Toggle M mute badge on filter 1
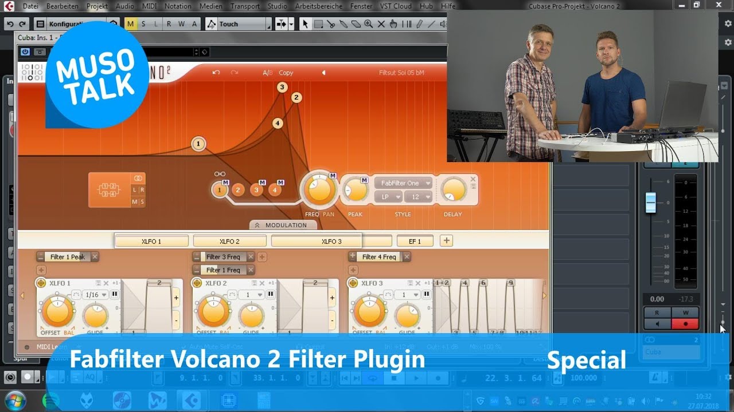 (x=226, y=183)
